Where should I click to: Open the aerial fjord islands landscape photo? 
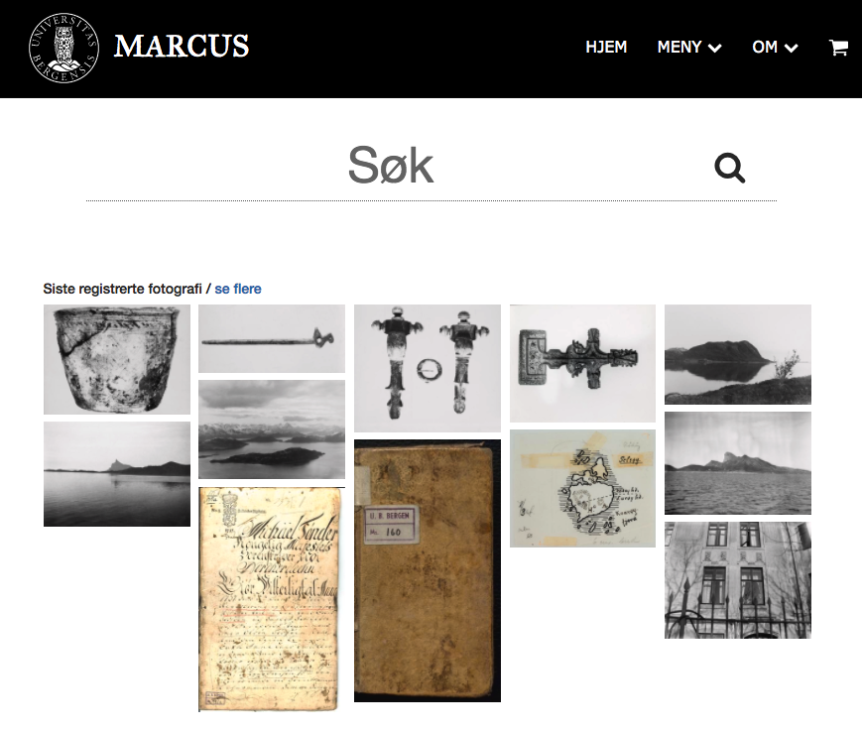pyautogui.click(x=272, y=429)
